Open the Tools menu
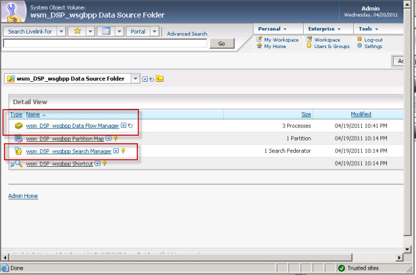The width and height of the screenshot is (416, 275). click(368, 29)
